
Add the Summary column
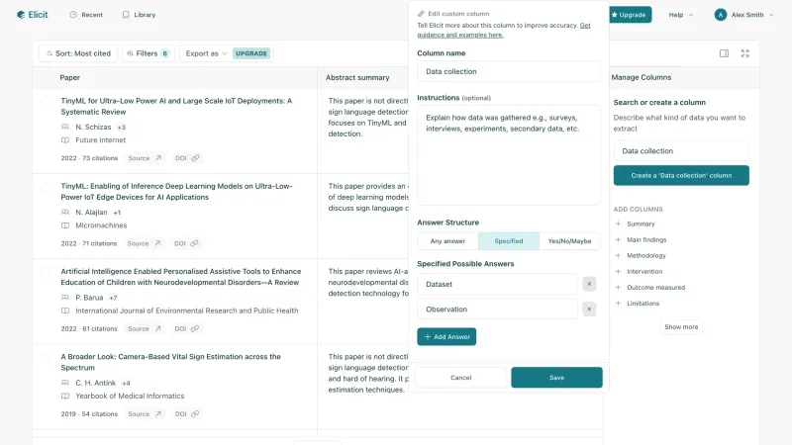coord(635,224)
